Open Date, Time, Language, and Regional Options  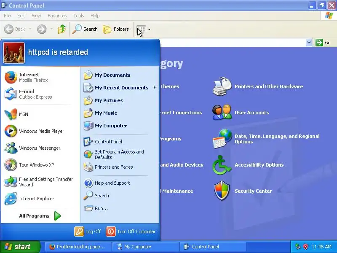click(x=266, y=139)
